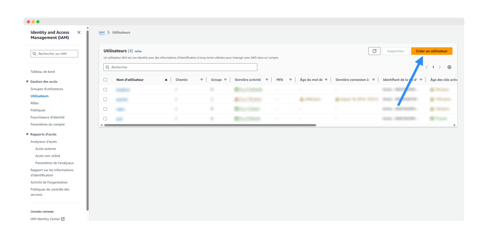Click page number 1 in pagination
The image size is (488, 239).
[x=433, y=67]
